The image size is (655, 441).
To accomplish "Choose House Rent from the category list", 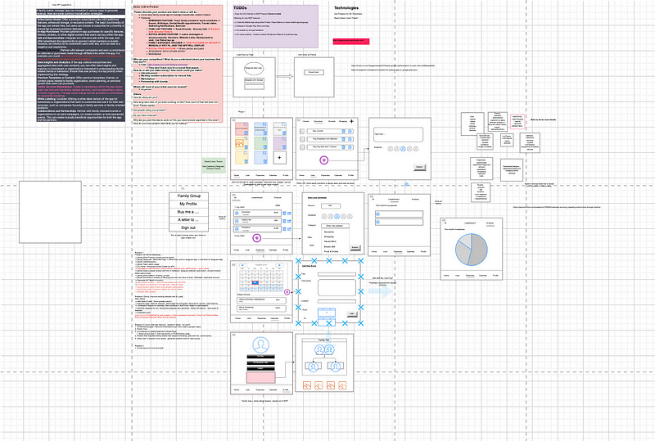I will [x=330, y=241].
